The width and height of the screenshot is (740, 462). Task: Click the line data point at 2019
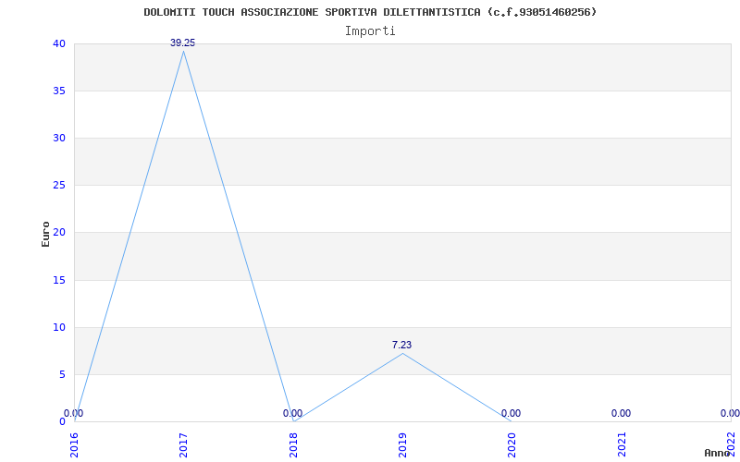click(402, 353)
